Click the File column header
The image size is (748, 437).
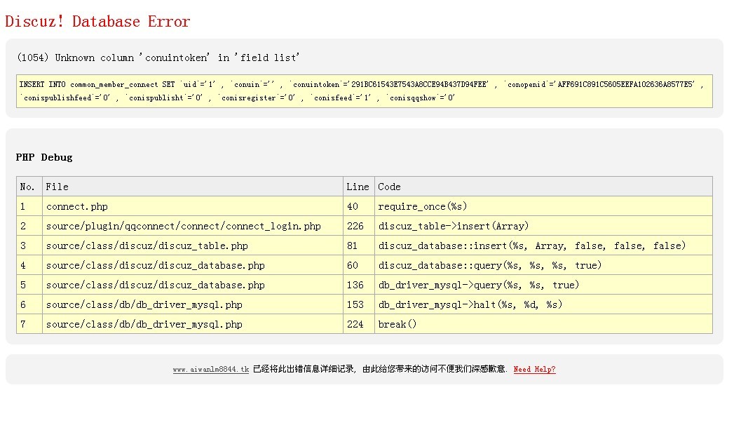[193, 187]
